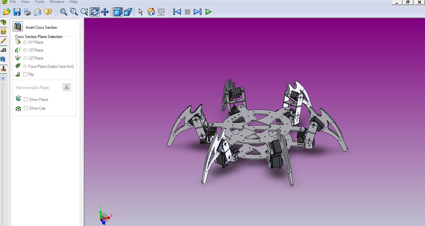Enable the Flip checkbox

(x=25, y=74)
